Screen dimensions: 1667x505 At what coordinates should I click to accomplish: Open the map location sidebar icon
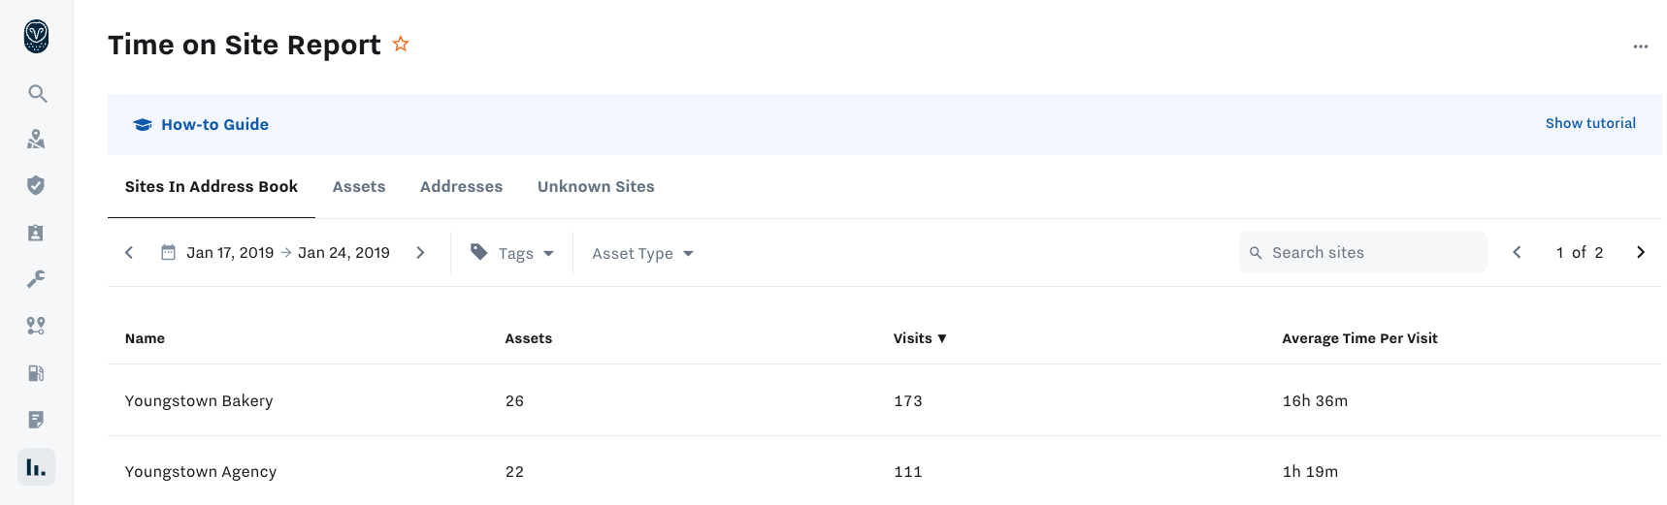click(x=37, y=140)
